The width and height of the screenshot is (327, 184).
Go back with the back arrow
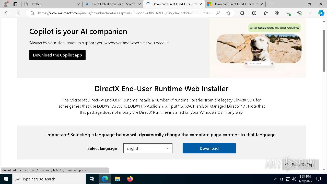7,13
